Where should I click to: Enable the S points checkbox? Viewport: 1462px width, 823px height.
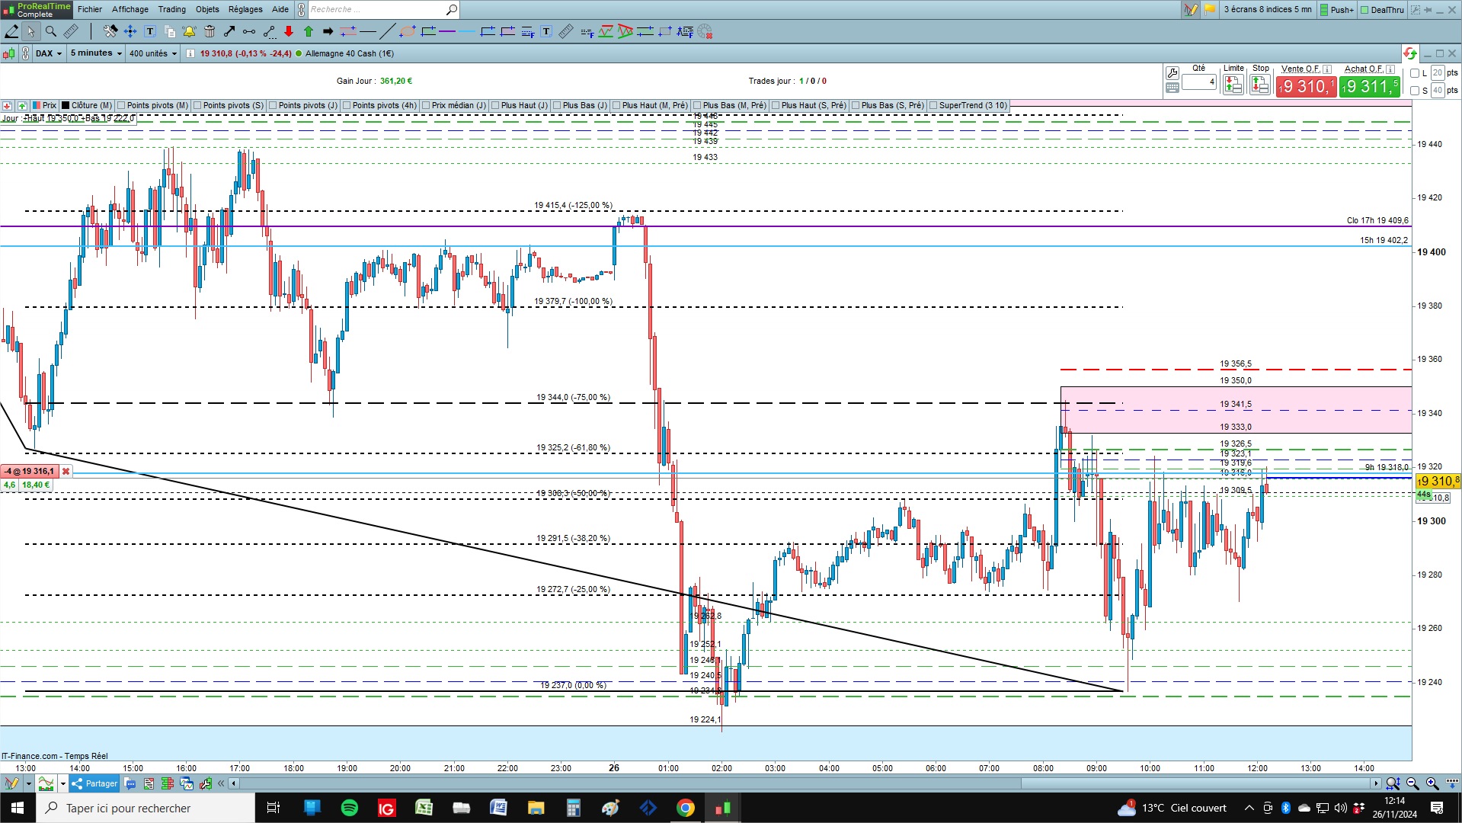pyautogui.click(x=1415, y=91)
